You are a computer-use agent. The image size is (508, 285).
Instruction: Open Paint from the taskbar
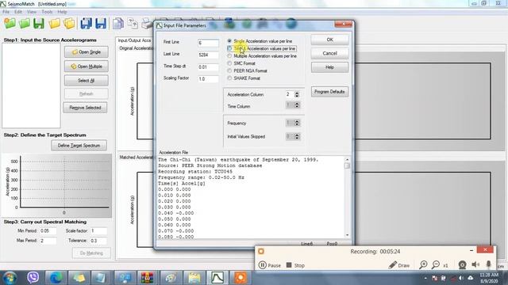(171, 278)
